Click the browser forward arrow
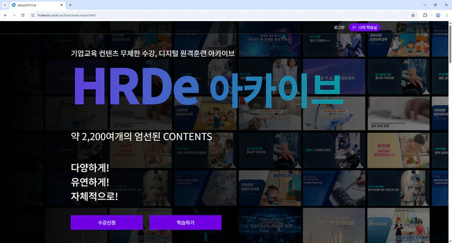The width and height of the screenshot is (452, 243). point(14,15)
